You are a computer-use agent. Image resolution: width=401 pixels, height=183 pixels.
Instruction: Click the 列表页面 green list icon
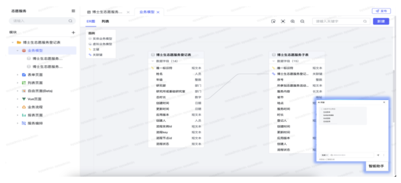pos(24,83)
